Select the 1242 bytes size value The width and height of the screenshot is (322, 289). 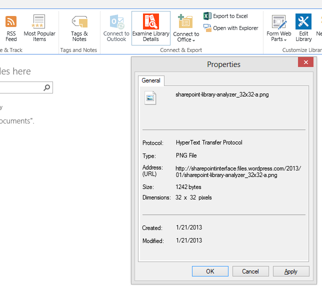point(188,187)
